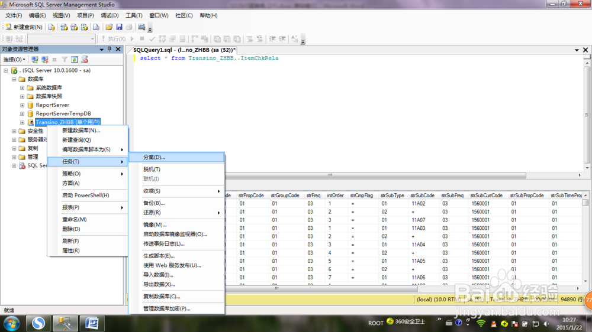
Task: Click the Analysis Services DMX Query icon
Action: (x=74, y=27)
